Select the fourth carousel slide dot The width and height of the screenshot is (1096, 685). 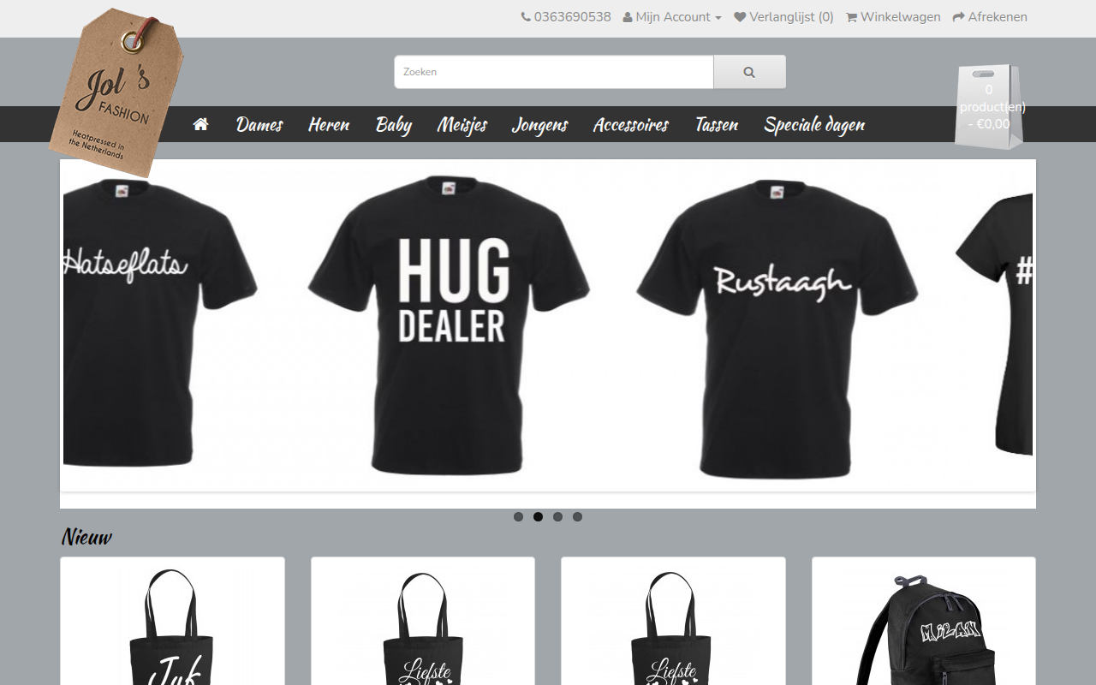coord(577,516)
